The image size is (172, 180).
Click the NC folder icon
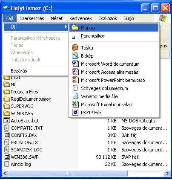tap(6, 84)
